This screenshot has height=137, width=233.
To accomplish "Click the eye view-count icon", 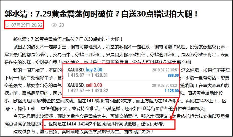I will tap(54, 25).
